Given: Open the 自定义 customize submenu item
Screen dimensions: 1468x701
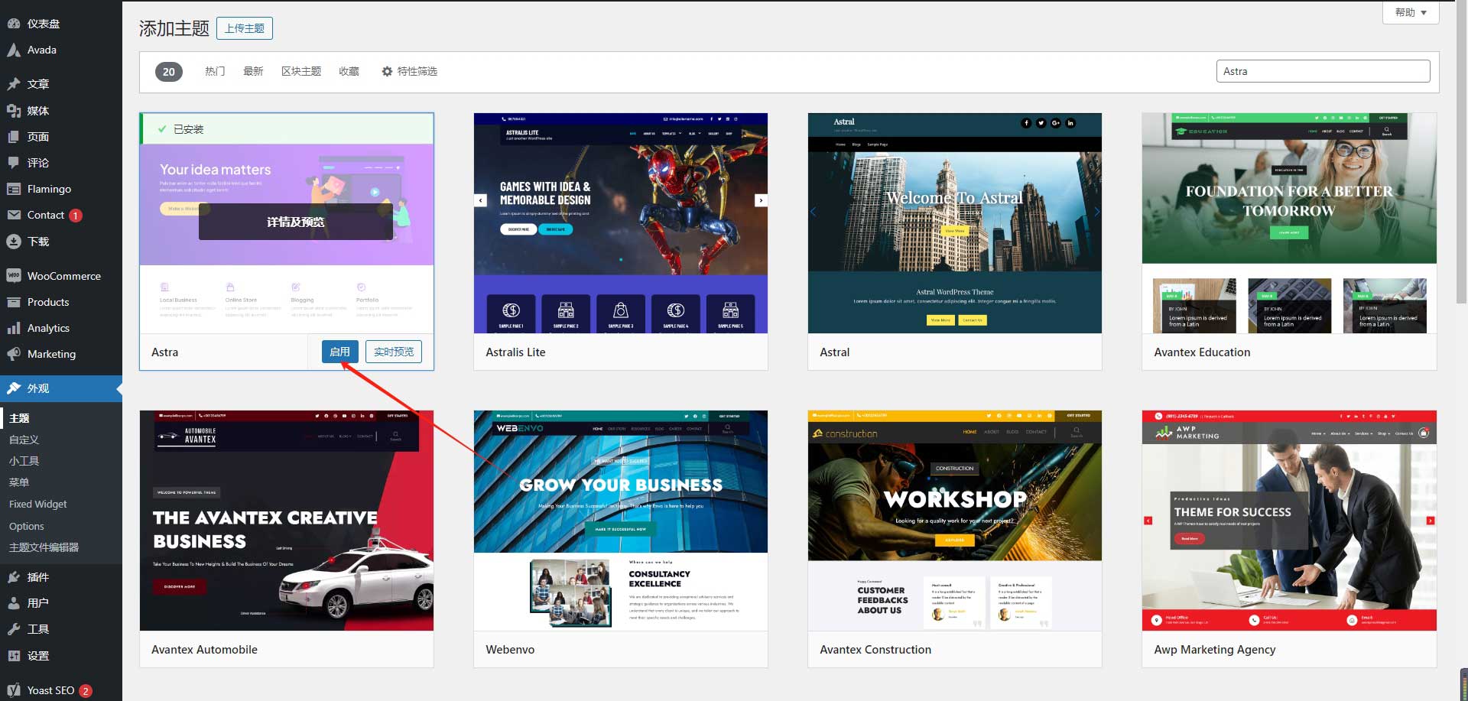Looking at the screenshot, I should pos(24,440).
